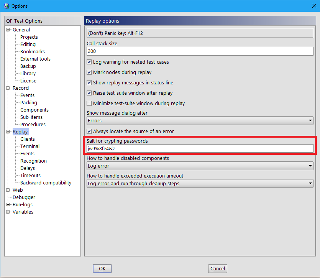Select the Run-logs tree item
This screenshot has height=278, width=320.
(x=23, y=205)
